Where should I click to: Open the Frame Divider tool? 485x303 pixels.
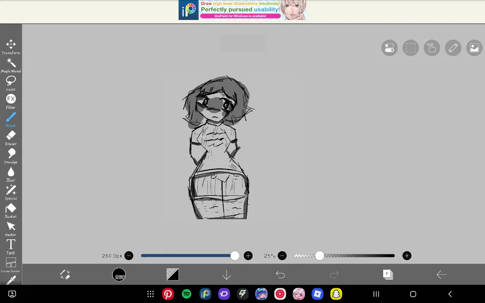[11, 265]
